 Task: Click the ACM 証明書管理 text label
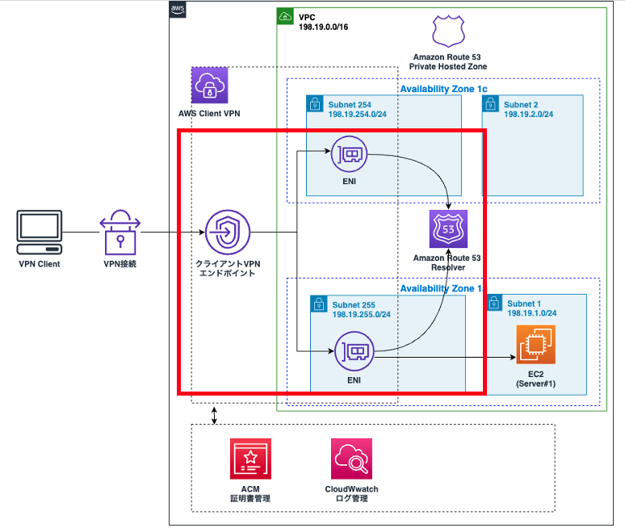click(x=250, y=494)
